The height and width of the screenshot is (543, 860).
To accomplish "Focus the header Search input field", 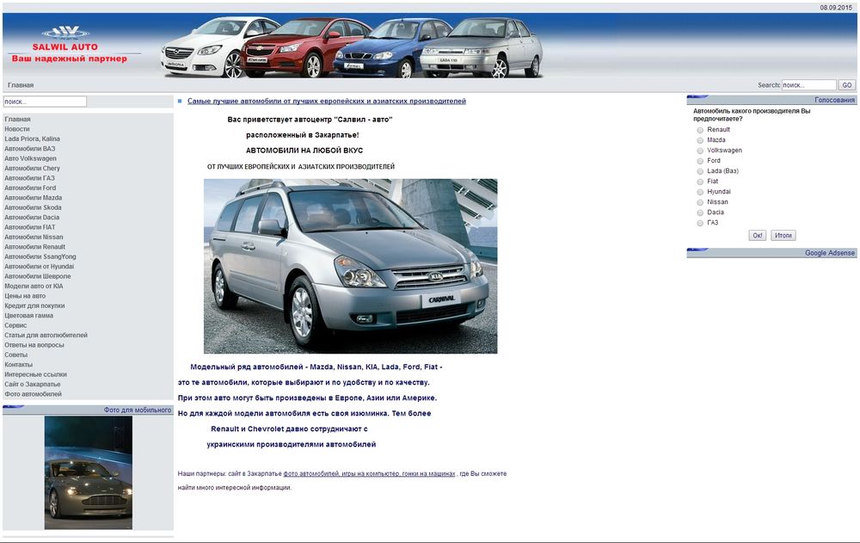I will pyautogui.click(x=808, y=85).
